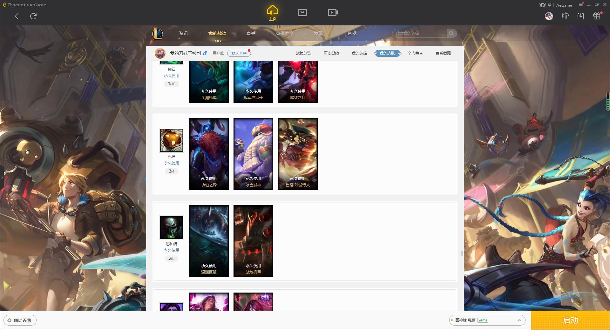
Task: Open the video live icon
Action: point(332,12)
